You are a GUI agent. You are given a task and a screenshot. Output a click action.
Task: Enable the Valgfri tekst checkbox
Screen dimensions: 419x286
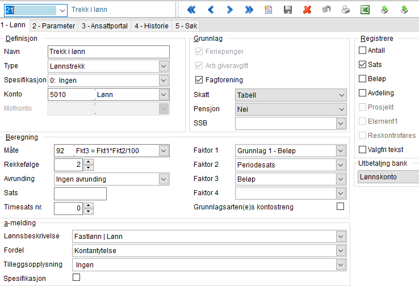(x=363, y=150)
